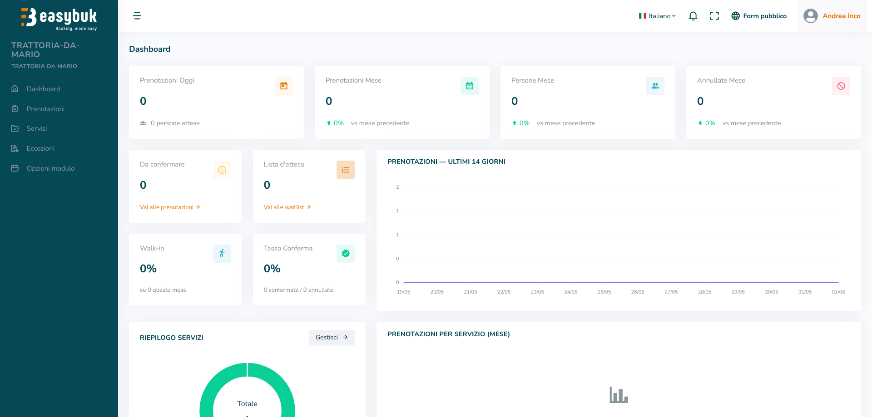
Task: Click the walking person icon on Walk-in
Action: pyautogui.click(x=222, y=254)
